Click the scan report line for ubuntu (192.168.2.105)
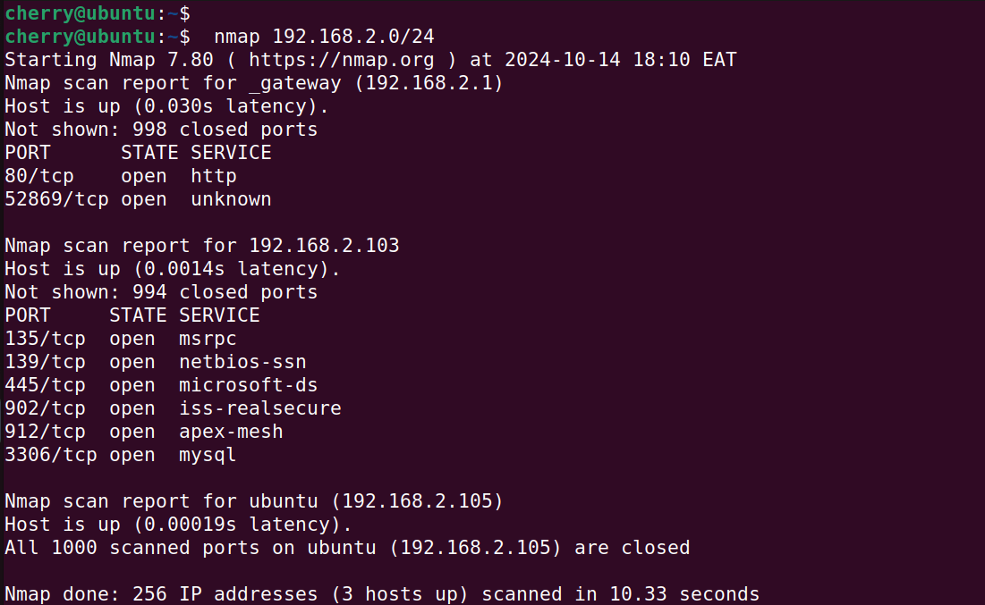 [x=253, y=501]
